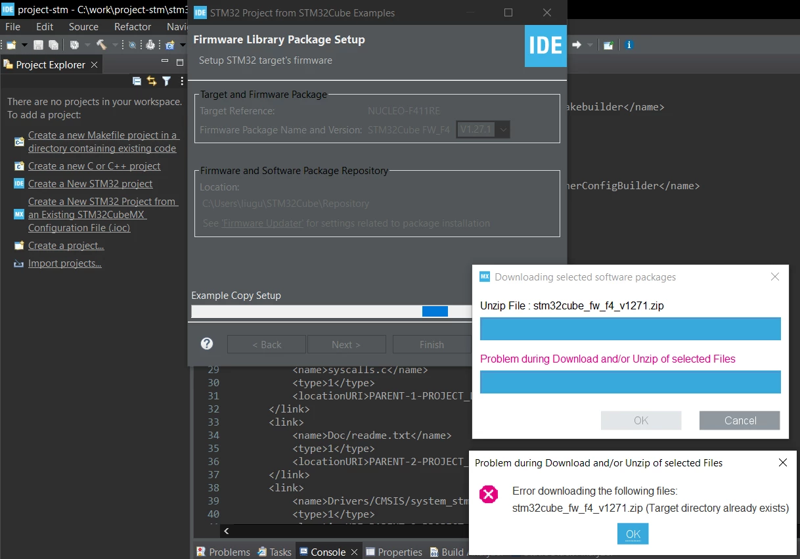
Task: Click Create a new Makefile project link
Action: click(103, 142)
